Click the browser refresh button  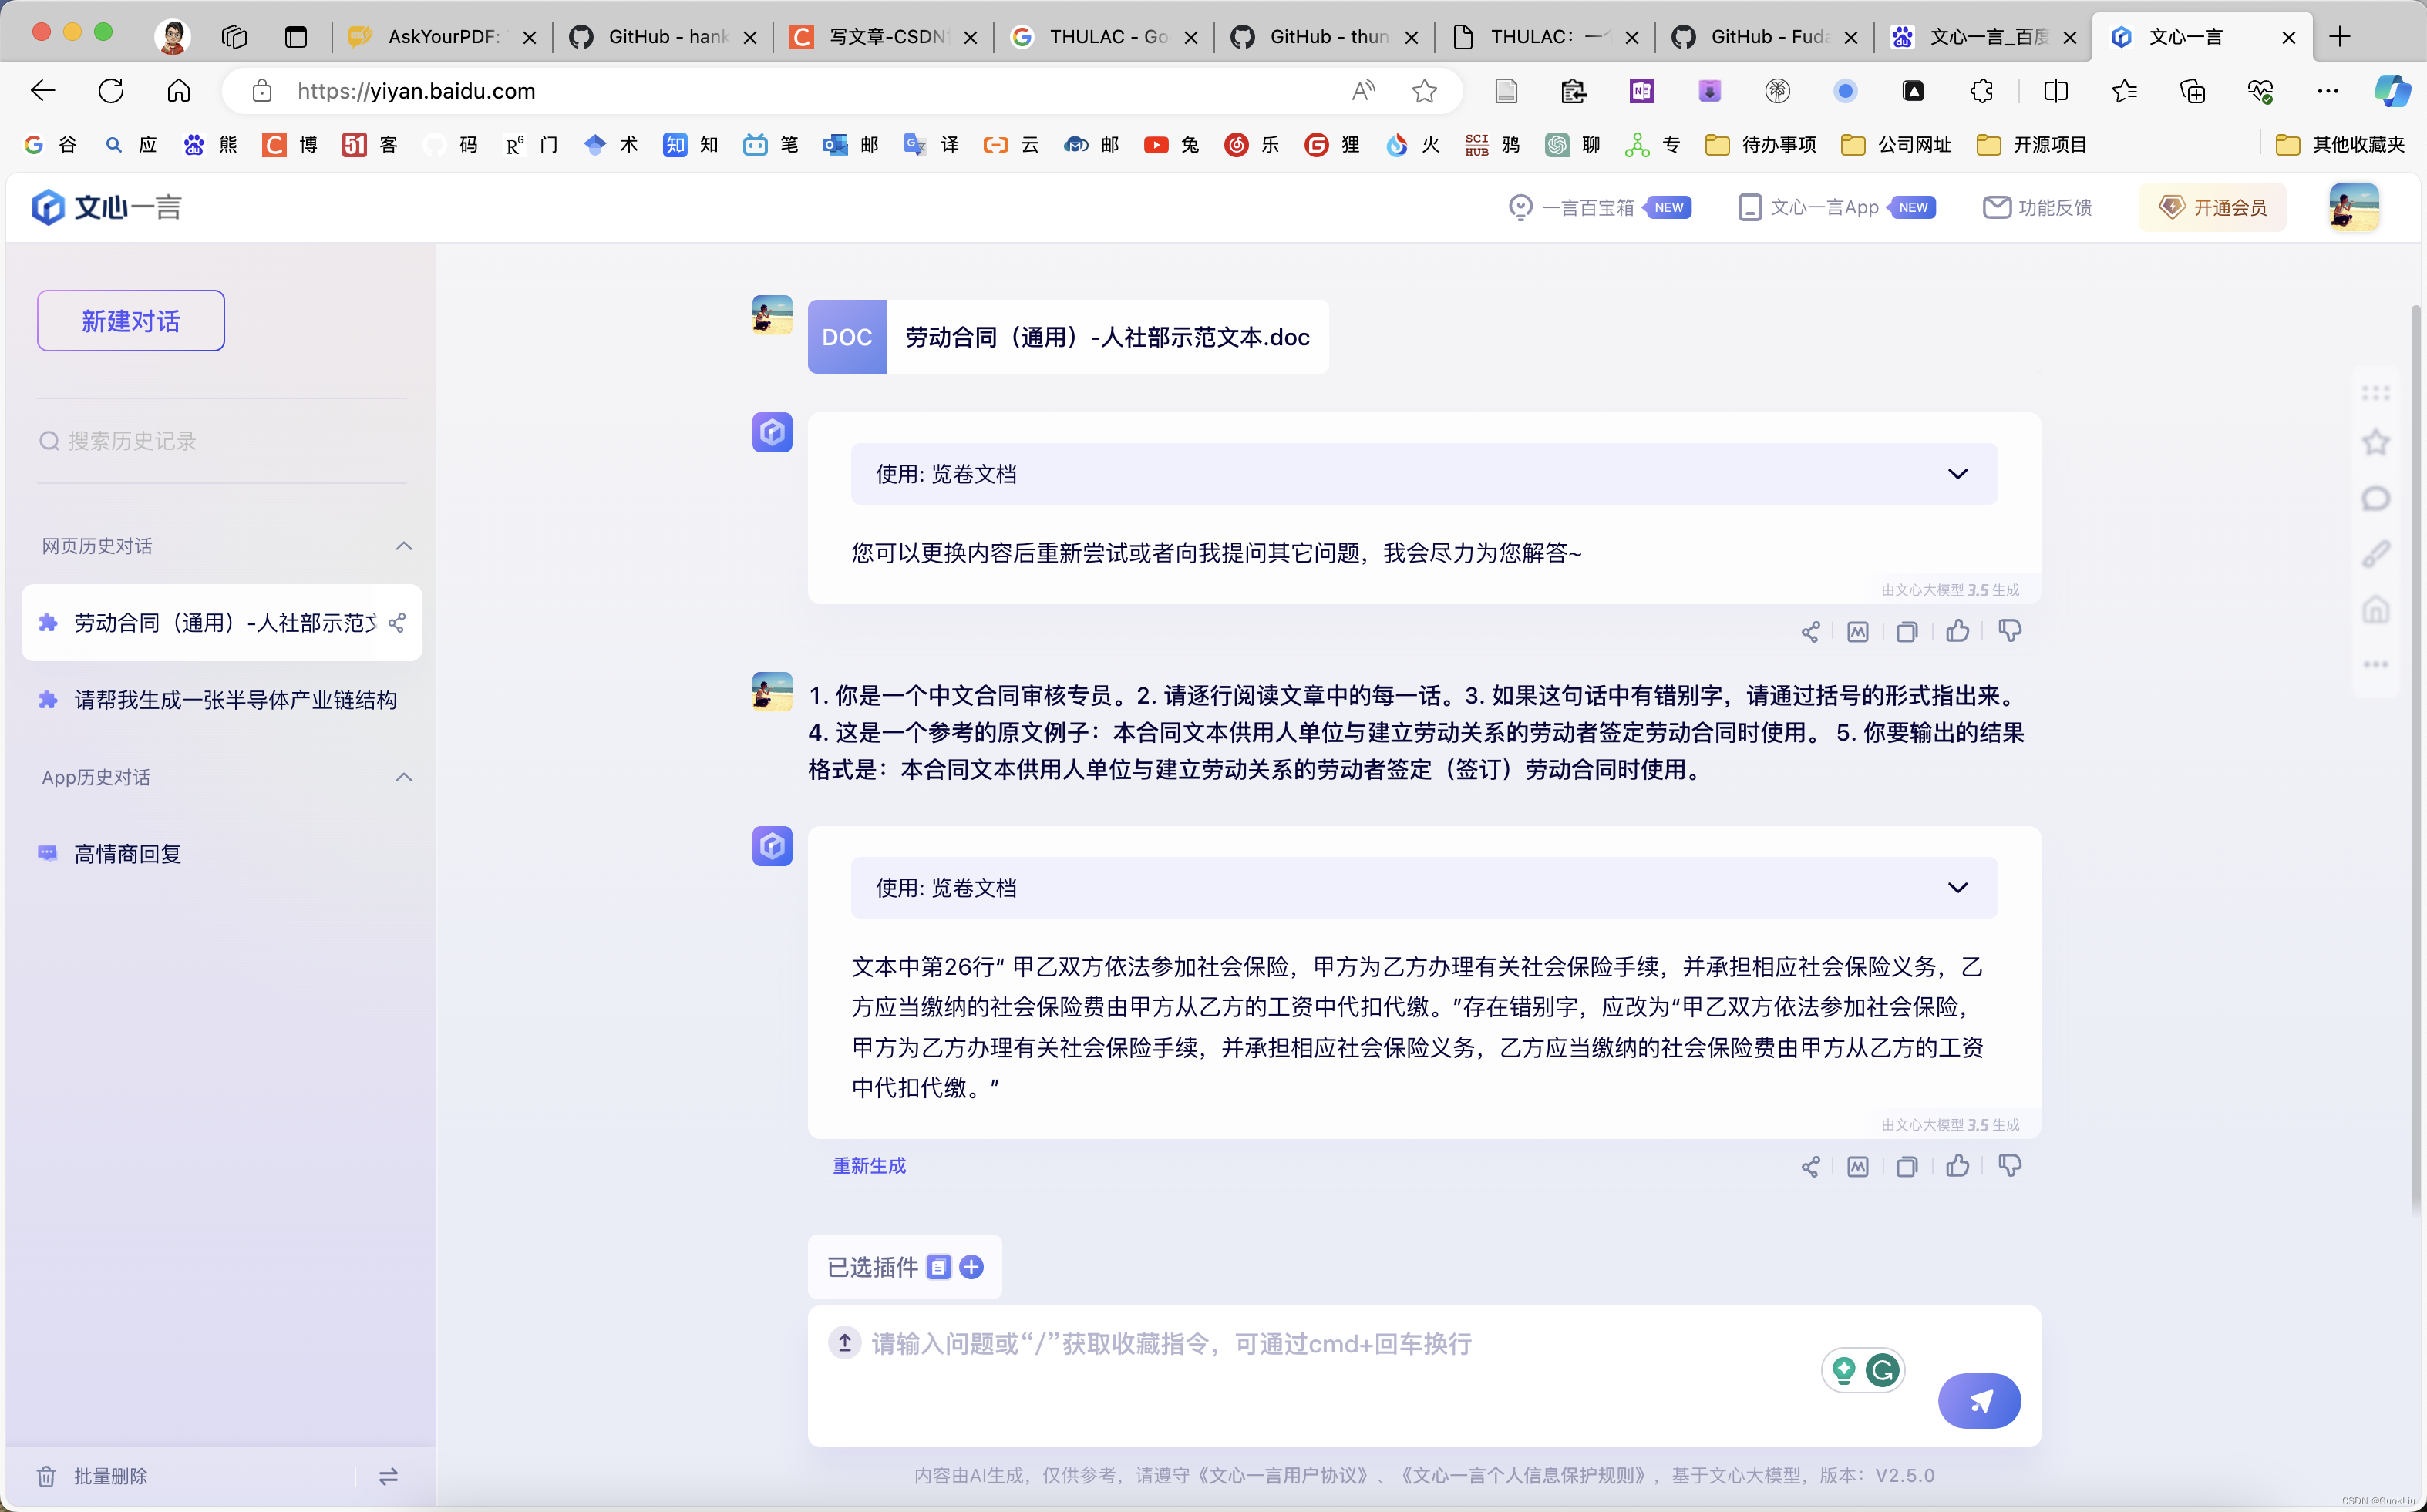111,91
